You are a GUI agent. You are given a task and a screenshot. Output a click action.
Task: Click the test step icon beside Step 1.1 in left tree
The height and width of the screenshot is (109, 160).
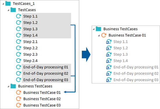click(x=19, y=16)
